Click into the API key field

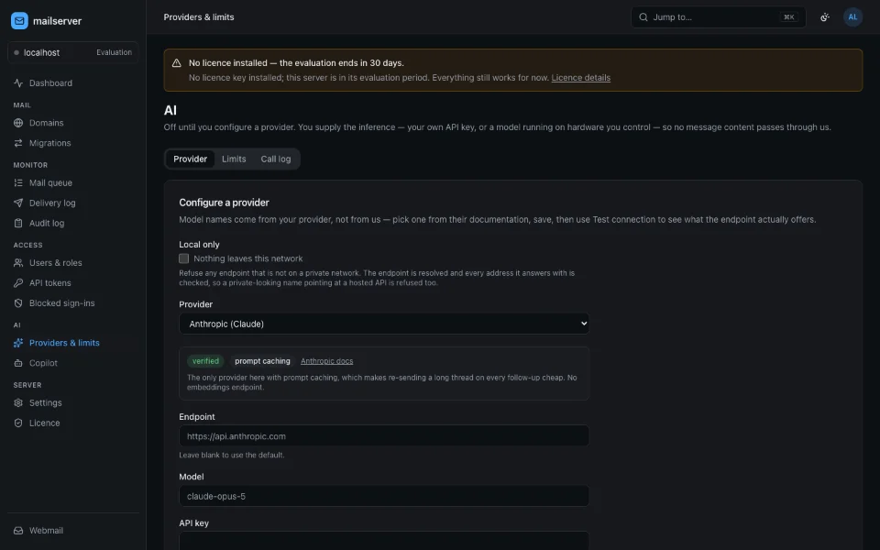point(384,541)
